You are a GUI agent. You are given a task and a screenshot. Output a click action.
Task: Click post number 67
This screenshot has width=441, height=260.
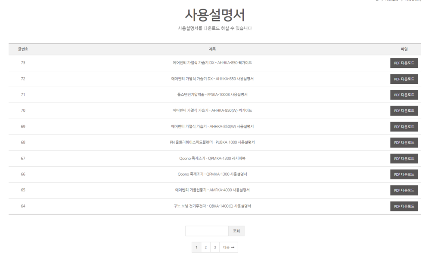coord(23,158)
